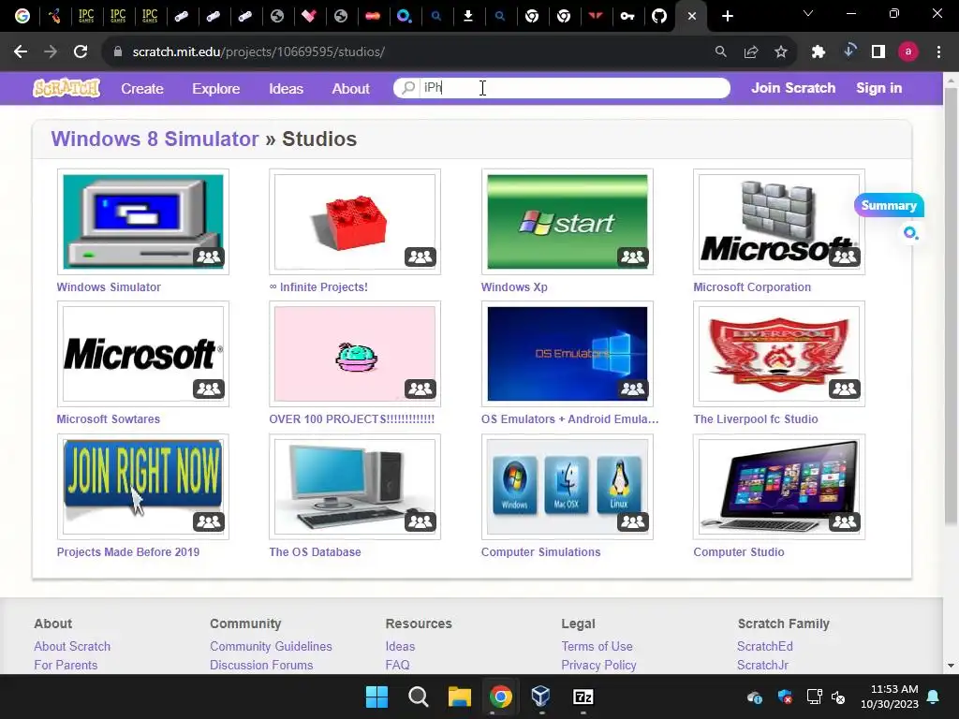
Task: Open the JOIN RIGHT NOW studio thumbnail
Action: (143, 487)
